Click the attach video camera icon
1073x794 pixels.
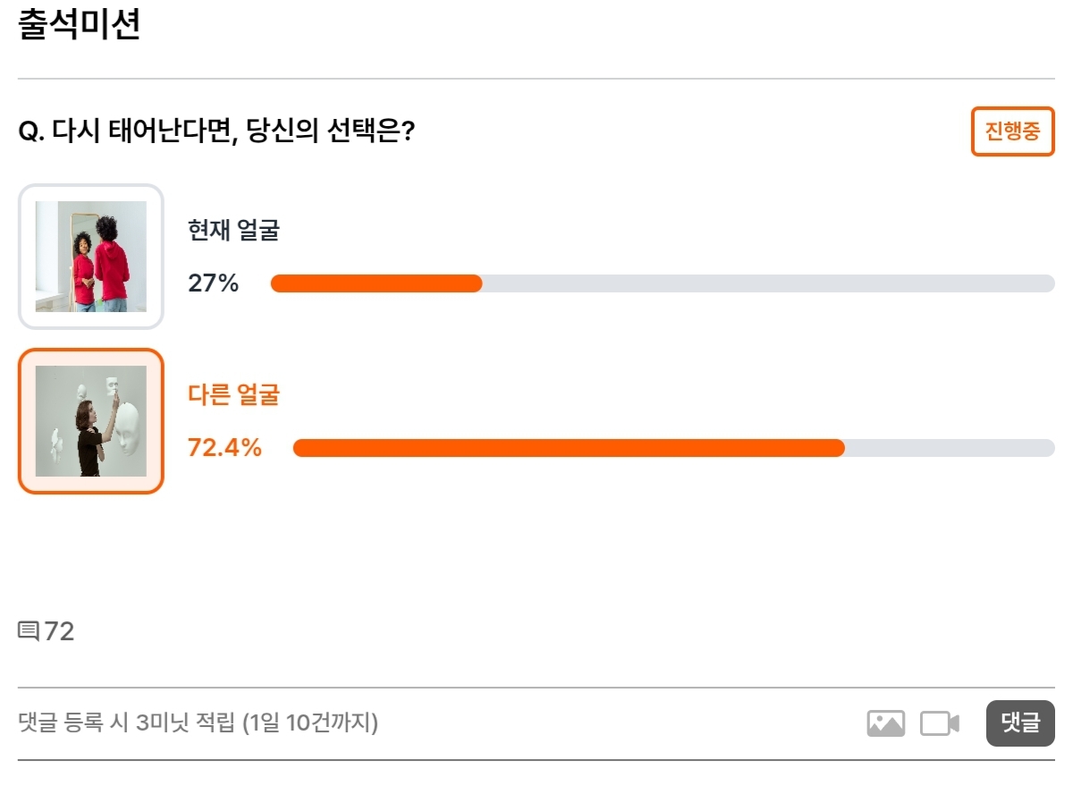pos(940,723)
